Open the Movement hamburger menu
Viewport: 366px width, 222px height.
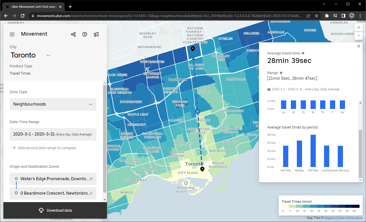pyautogui.click(x=12, y=34)
